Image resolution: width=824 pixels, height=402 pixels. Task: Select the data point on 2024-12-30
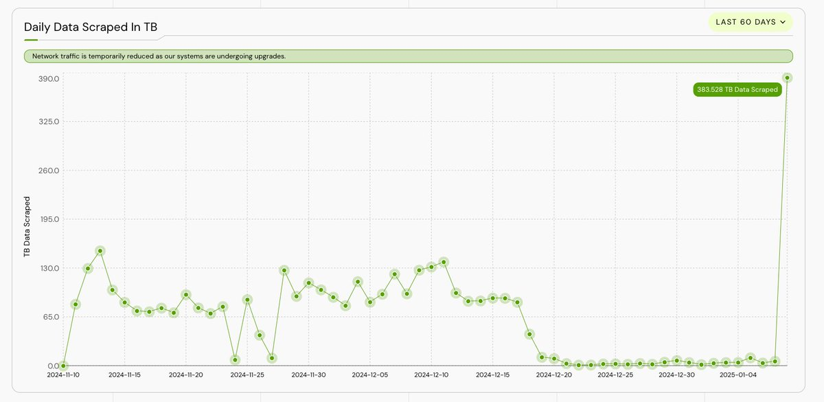pyautogui.click(x=677, y=360)
